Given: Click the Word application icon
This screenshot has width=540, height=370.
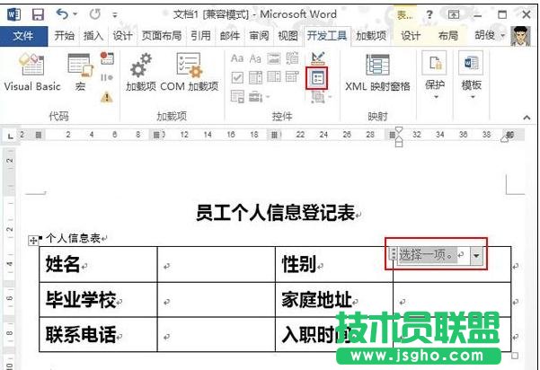Looking at the screenshot, I should point(13,14).
